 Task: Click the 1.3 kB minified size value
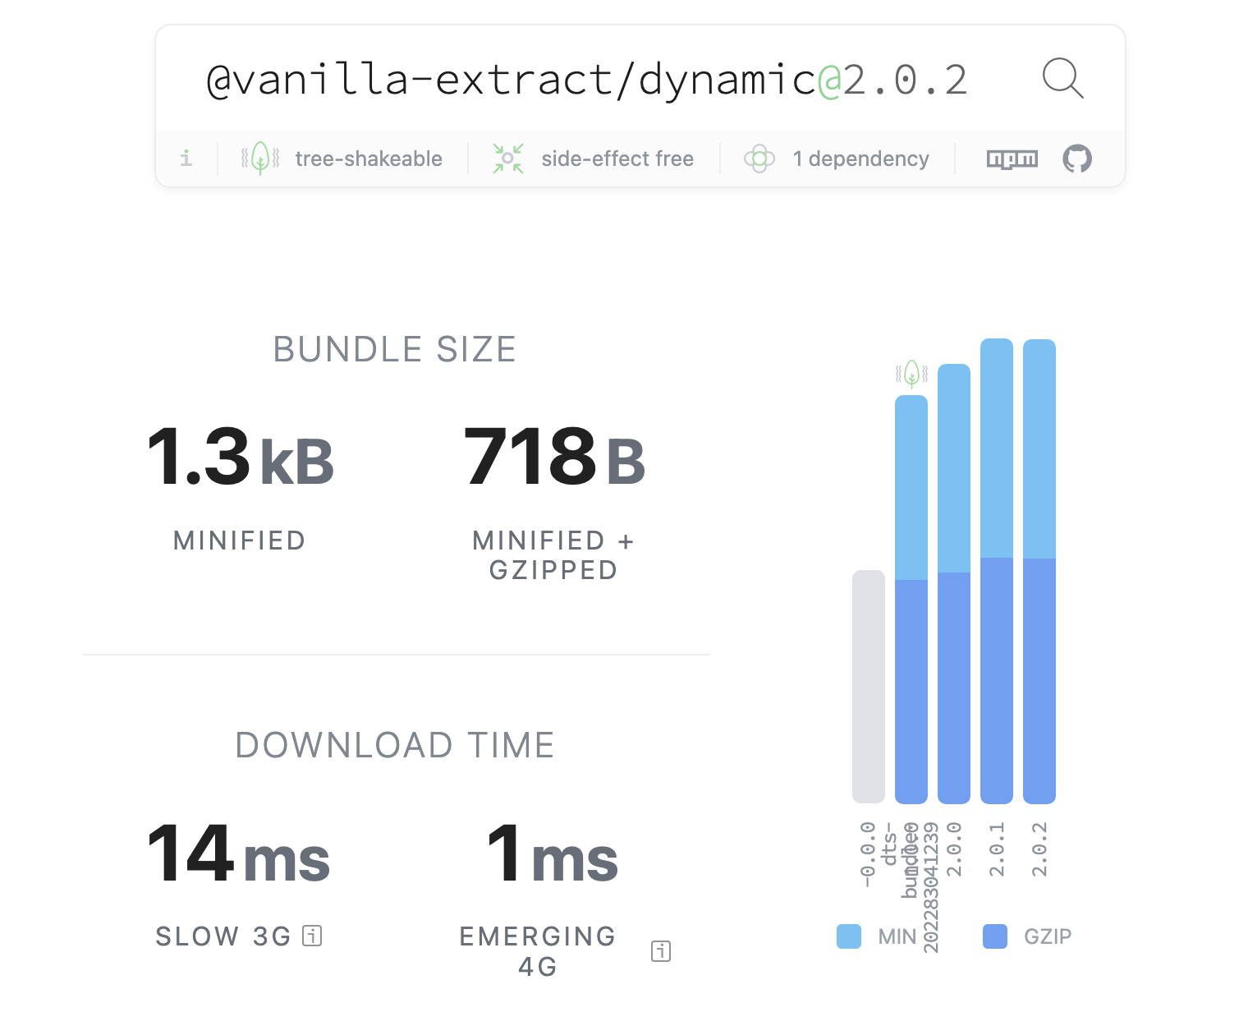click(x=241, y=457)
